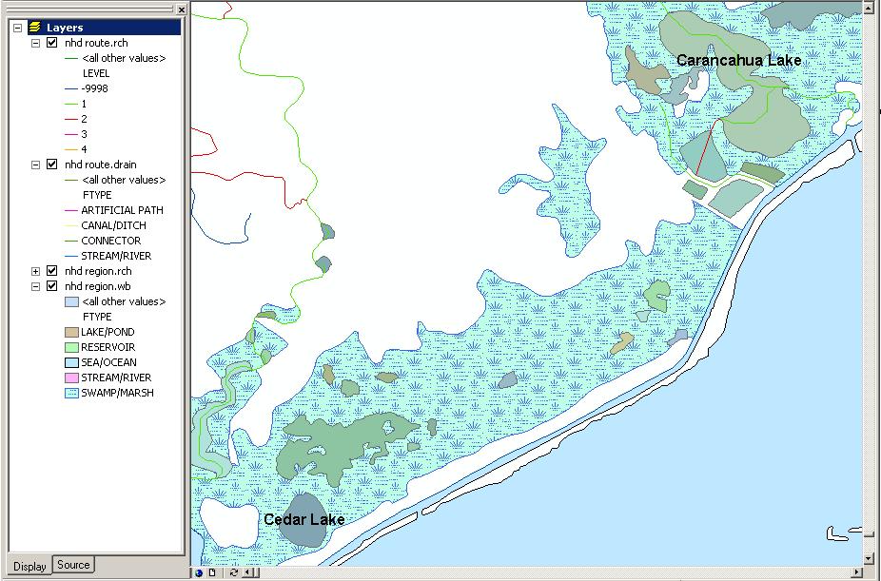Click the -9998 legend label

(94, 88)
